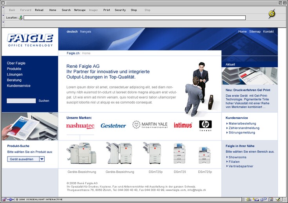Switch language to deutsch
Image resolution: width=288 pixels, height=203 pixels.
tap(72, 32)
